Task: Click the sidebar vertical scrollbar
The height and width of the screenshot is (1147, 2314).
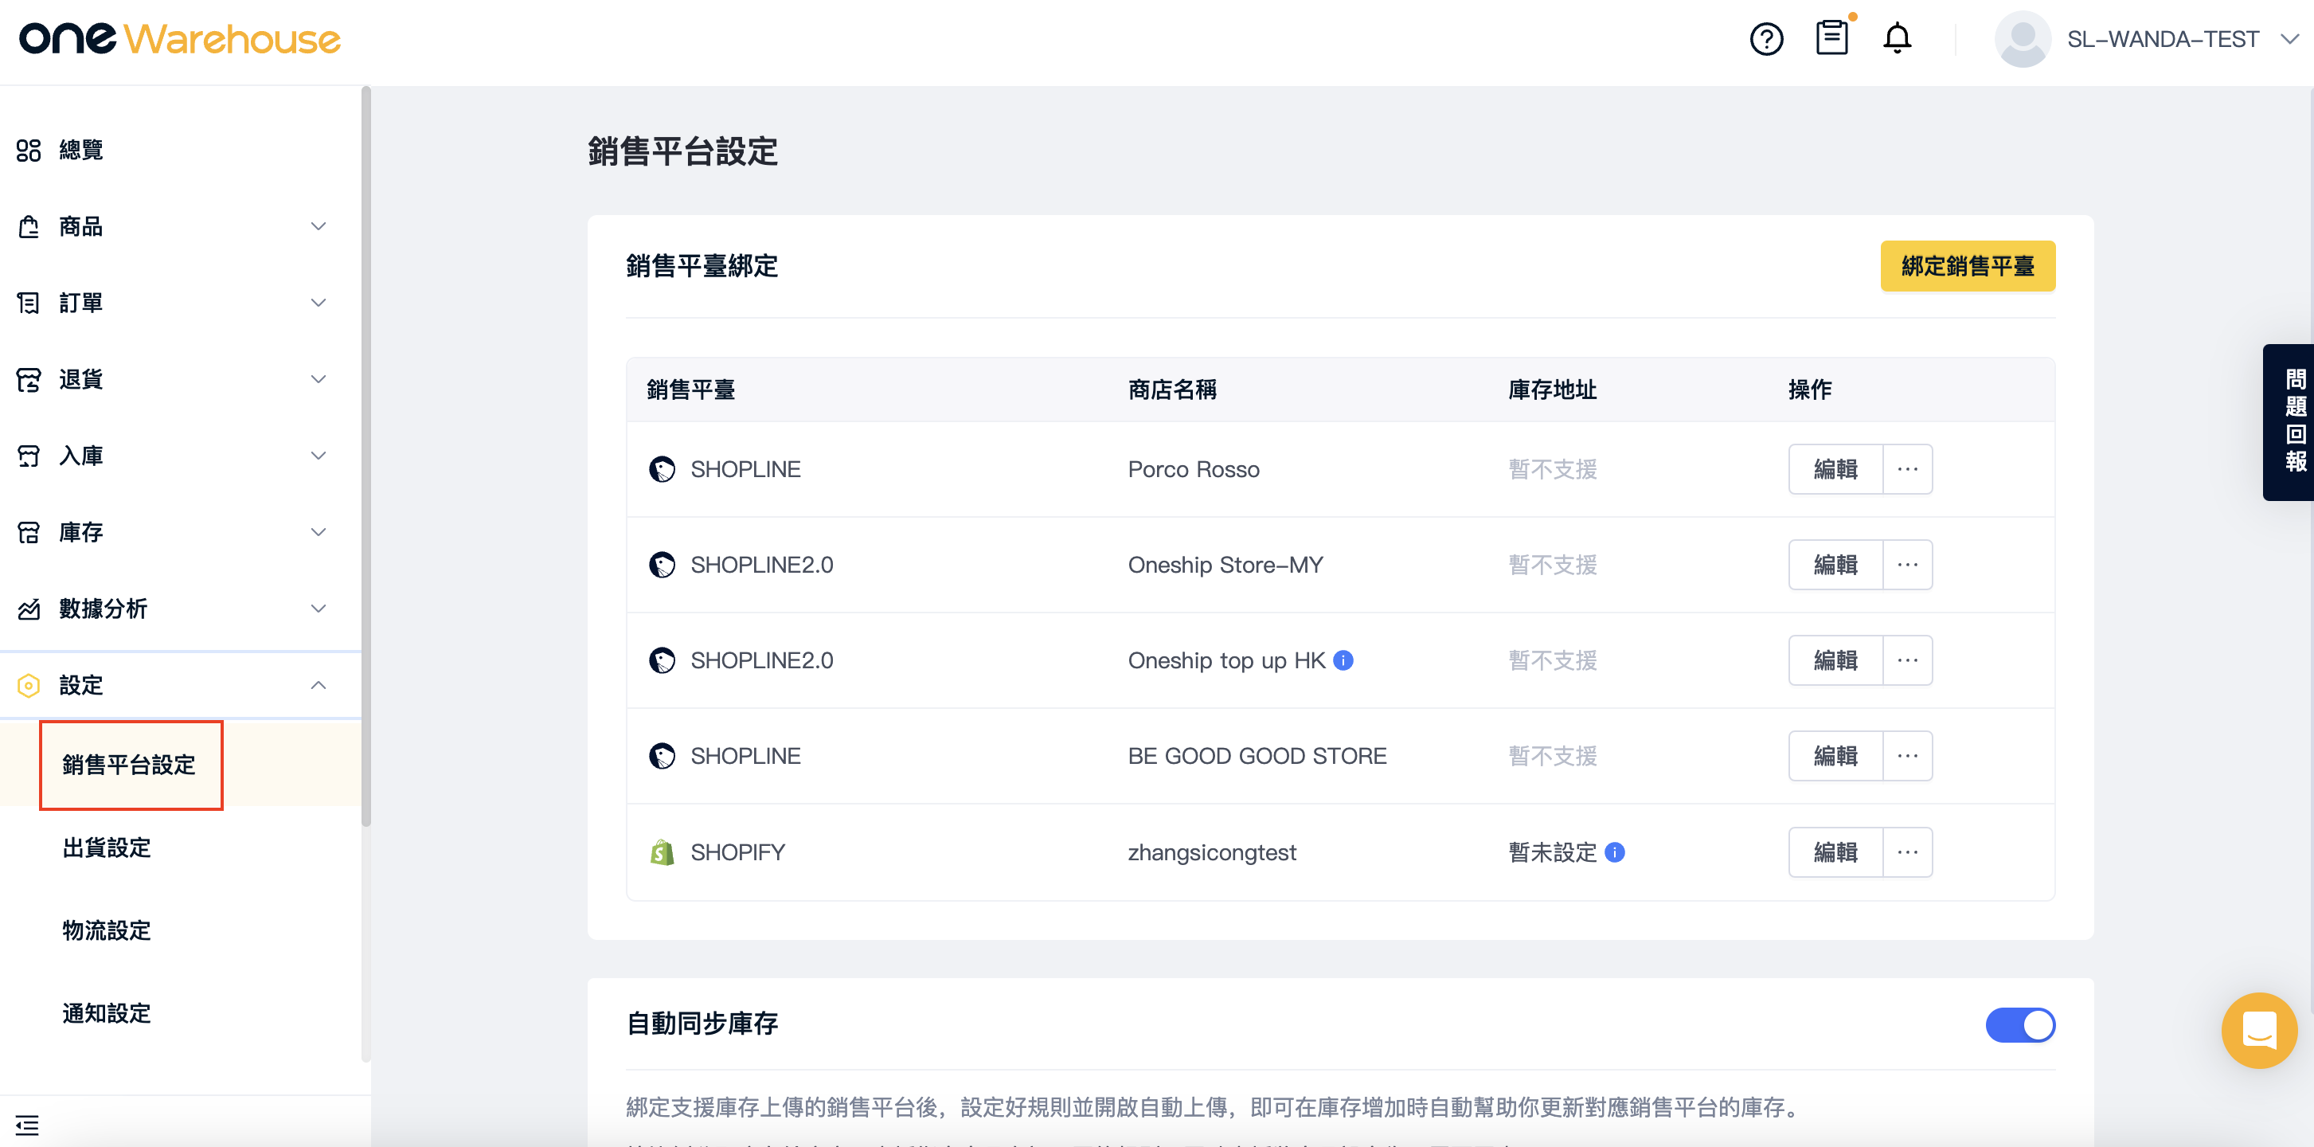Action: [365, 456]
